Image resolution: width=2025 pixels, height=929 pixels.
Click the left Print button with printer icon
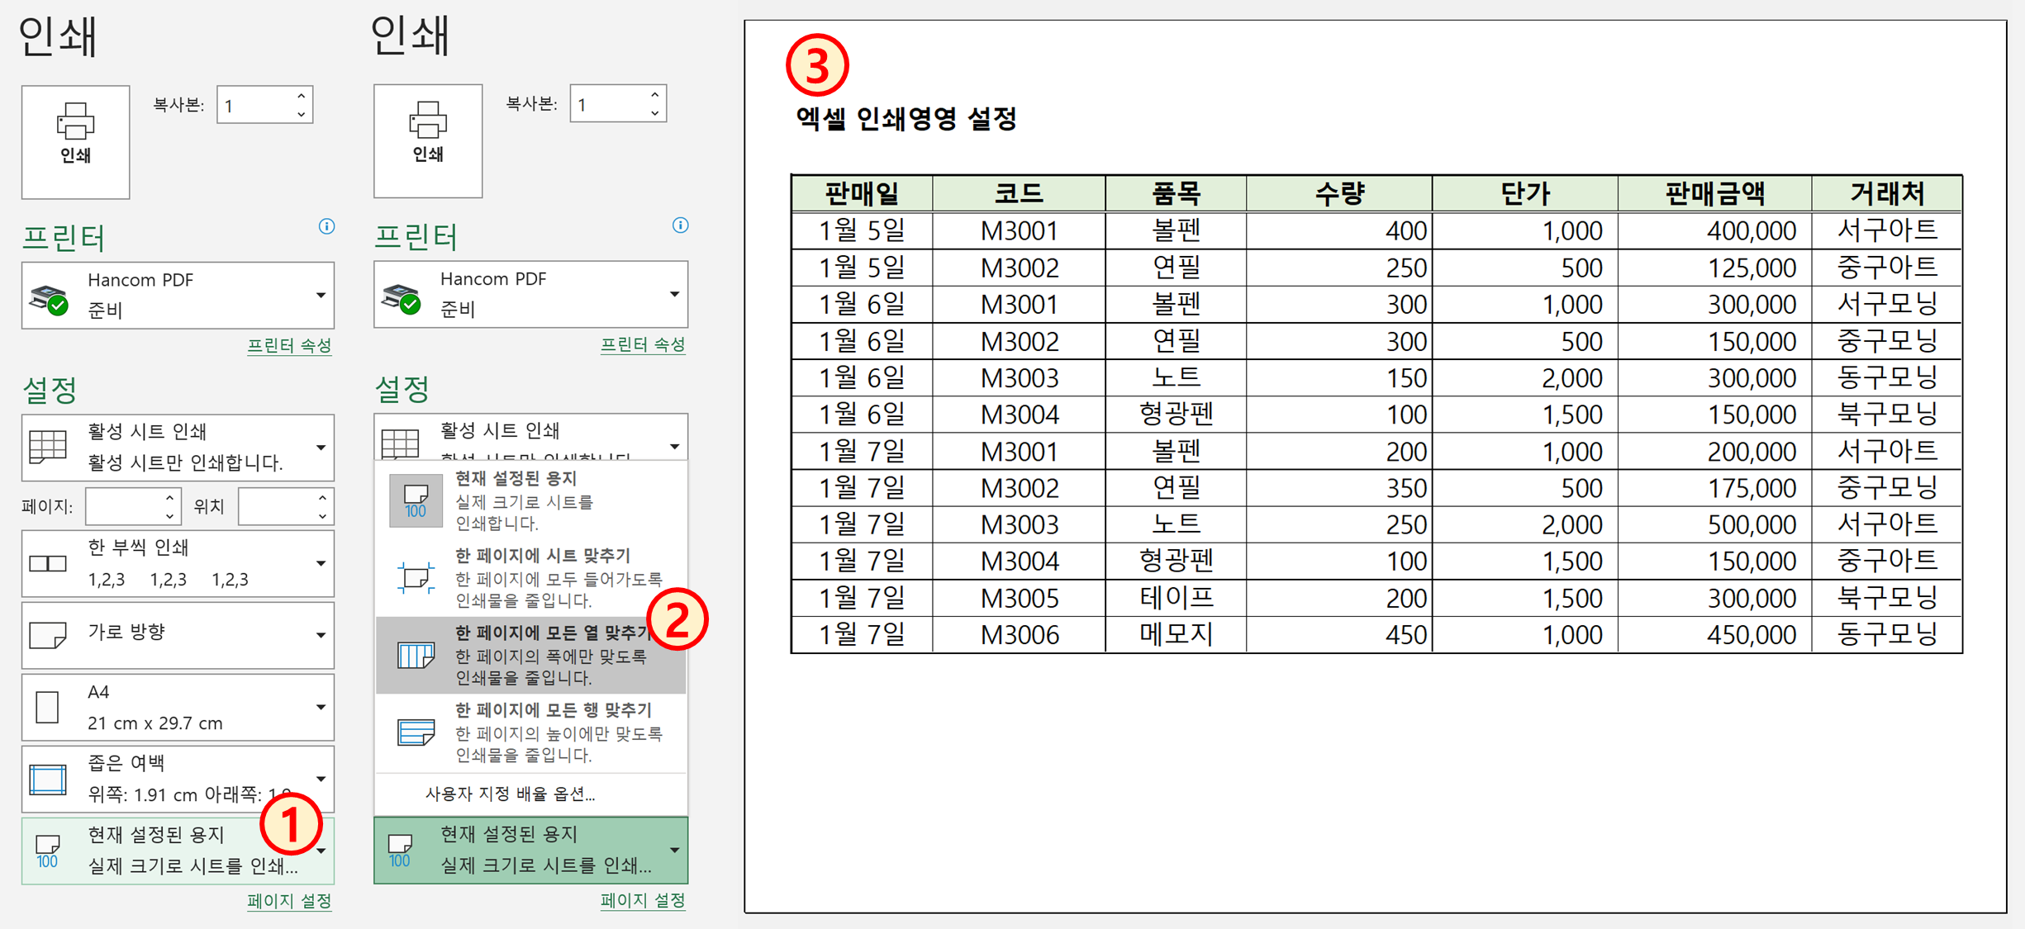(75, 141)
